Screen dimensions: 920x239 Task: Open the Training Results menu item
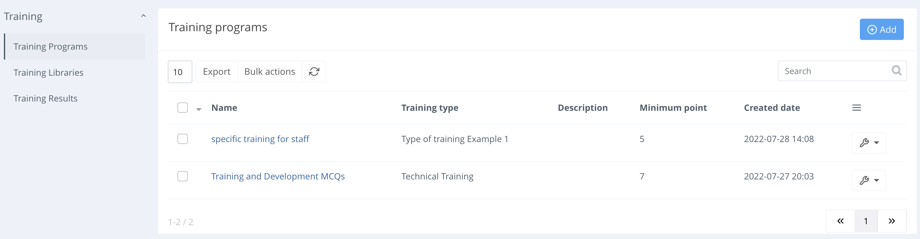[x=45, y=99]
